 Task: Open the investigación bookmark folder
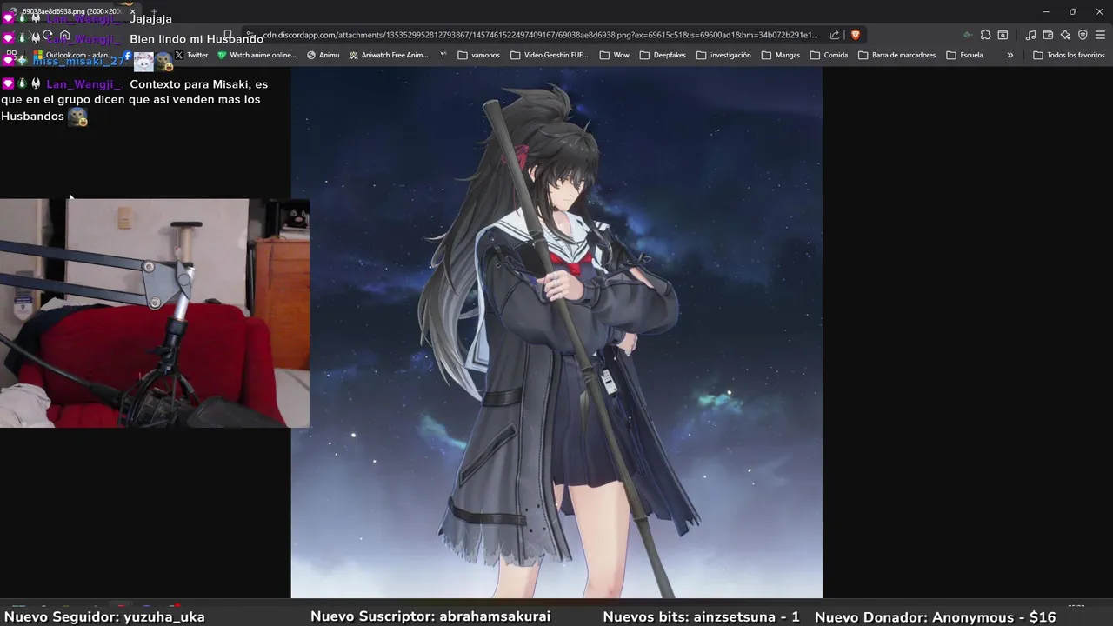[x=723, y=55]
